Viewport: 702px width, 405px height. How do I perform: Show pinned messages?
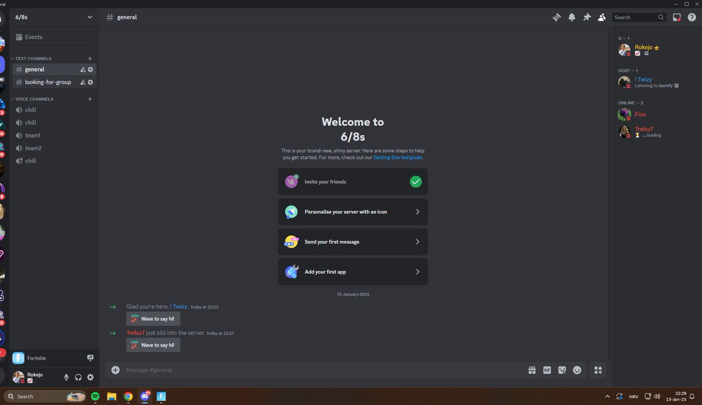click(587, 18)
